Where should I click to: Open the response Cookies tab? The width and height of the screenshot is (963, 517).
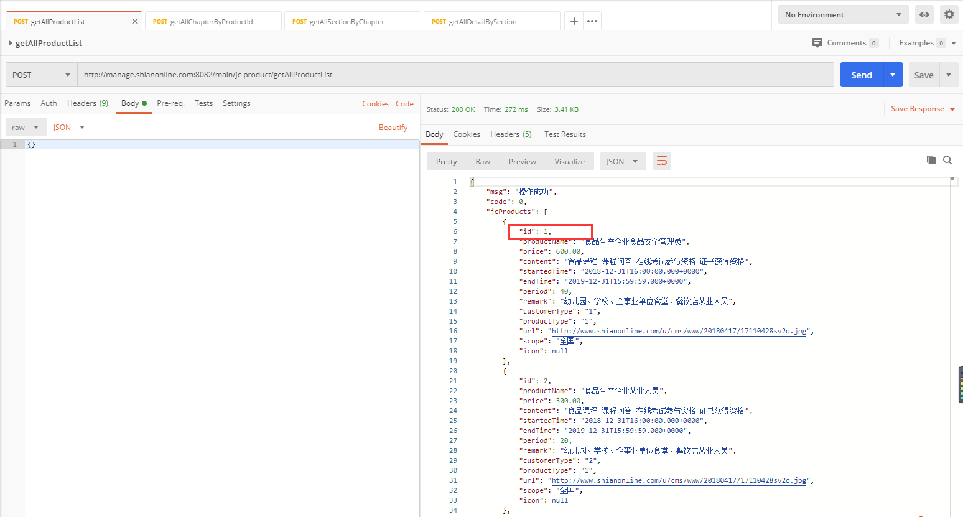tap(467, 134)
